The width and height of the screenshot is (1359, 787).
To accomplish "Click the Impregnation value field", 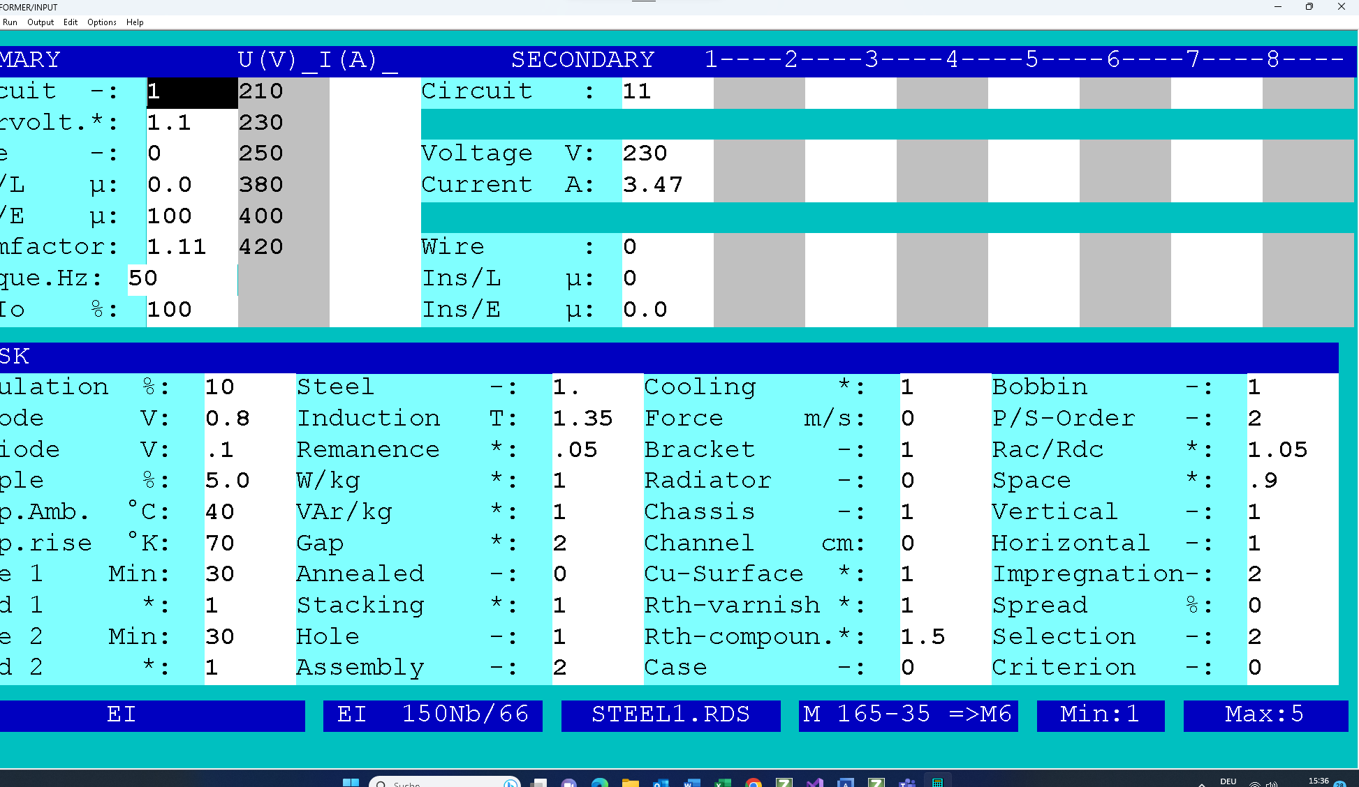I will [x=1293, y=575].
